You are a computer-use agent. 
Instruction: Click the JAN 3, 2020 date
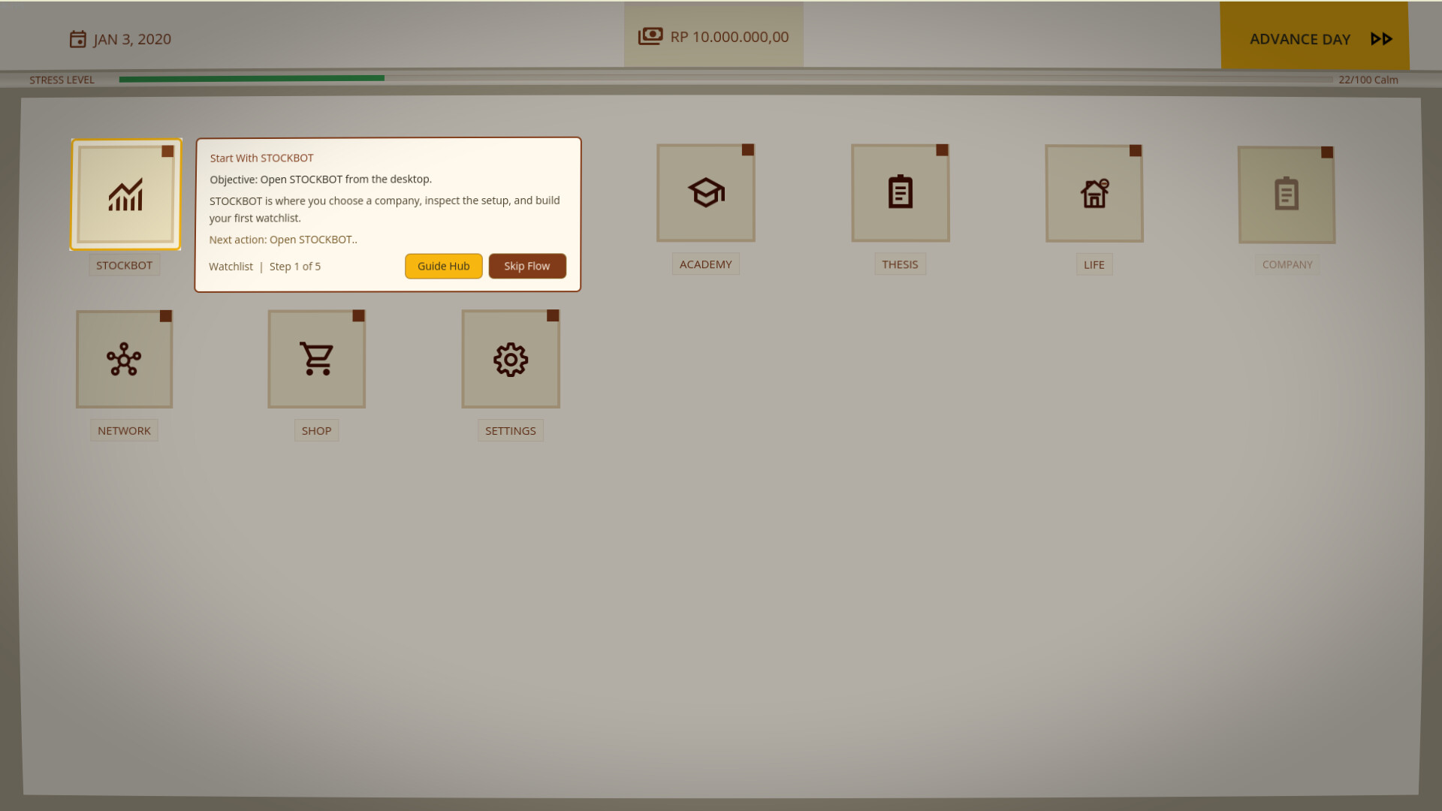click(132, 39)
